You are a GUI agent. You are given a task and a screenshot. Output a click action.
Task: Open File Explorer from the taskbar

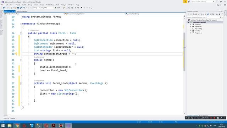(10, 126)
